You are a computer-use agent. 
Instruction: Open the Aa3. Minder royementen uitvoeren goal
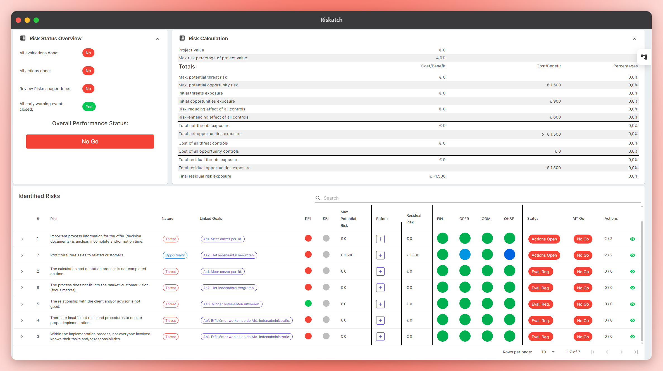coord(232,304)
